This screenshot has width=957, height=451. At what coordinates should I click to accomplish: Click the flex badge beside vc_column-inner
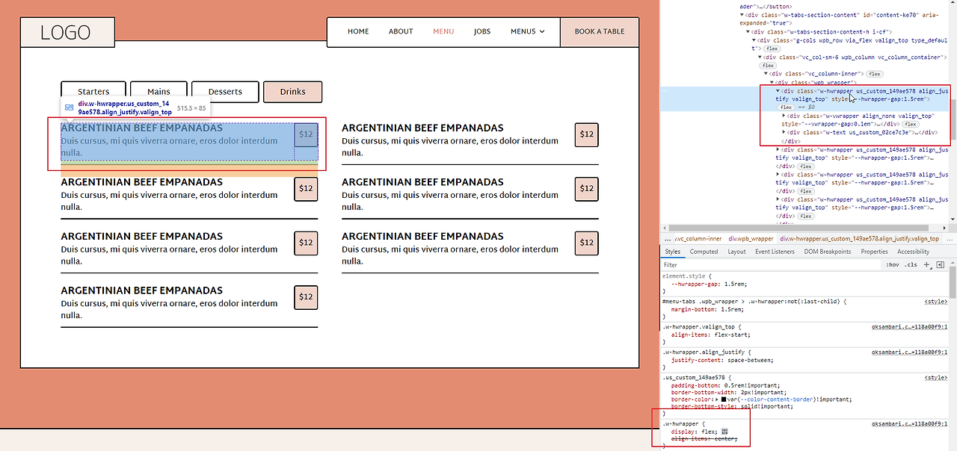[x=875, y=74]
